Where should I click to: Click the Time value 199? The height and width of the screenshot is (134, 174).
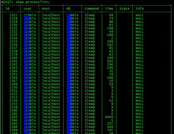click(x=110, y=41)
